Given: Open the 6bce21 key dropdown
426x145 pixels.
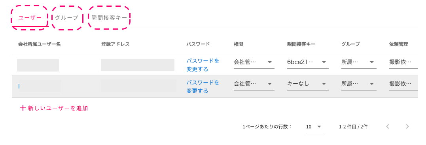Looking at the screenshot, I should 308,62.
